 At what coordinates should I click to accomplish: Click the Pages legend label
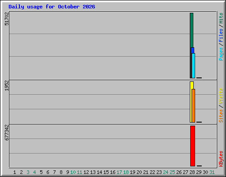221,54
